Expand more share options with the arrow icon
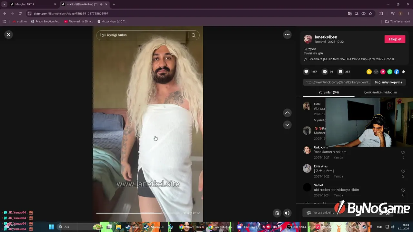The height and width of the screenshot is (232, 413). click(x=403, y=72)
